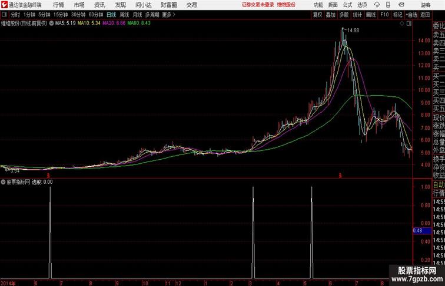Click the first red info marker under the price chart
This screenshot has height=286, width=445.
(48, 176)
